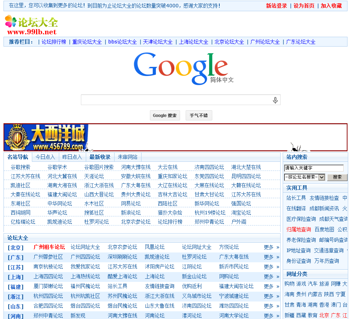The width and height of the screenshot is (351, 319).
Task: Open the 酷爱上海论坛 link
Action: (122, 277)
